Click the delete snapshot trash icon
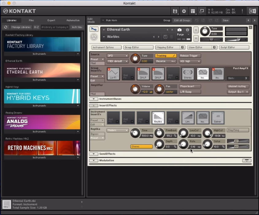This screenshot has width=259, height=215. [171, 37]
